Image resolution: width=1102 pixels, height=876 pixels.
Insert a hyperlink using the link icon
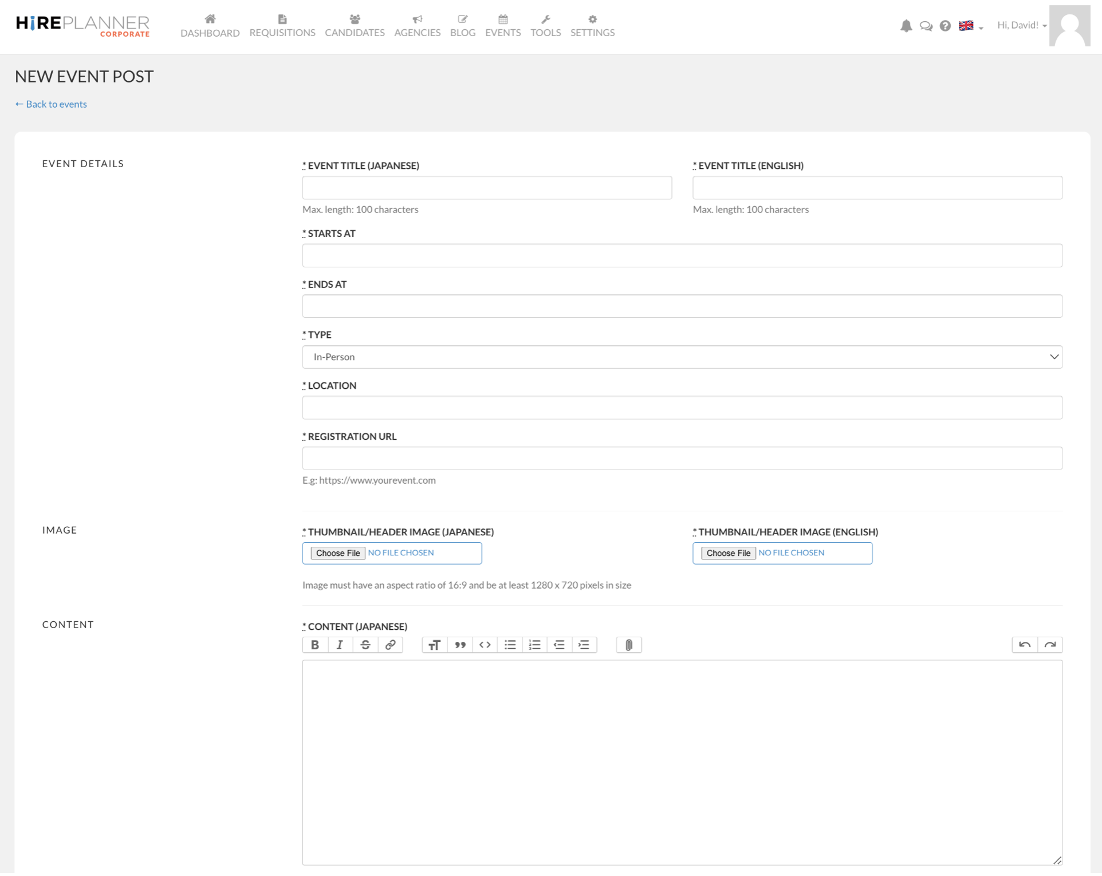(x=390, y=645)
